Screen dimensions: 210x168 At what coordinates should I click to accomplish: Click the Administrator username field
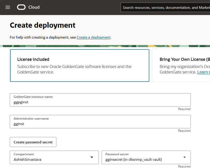coord(100,122)
